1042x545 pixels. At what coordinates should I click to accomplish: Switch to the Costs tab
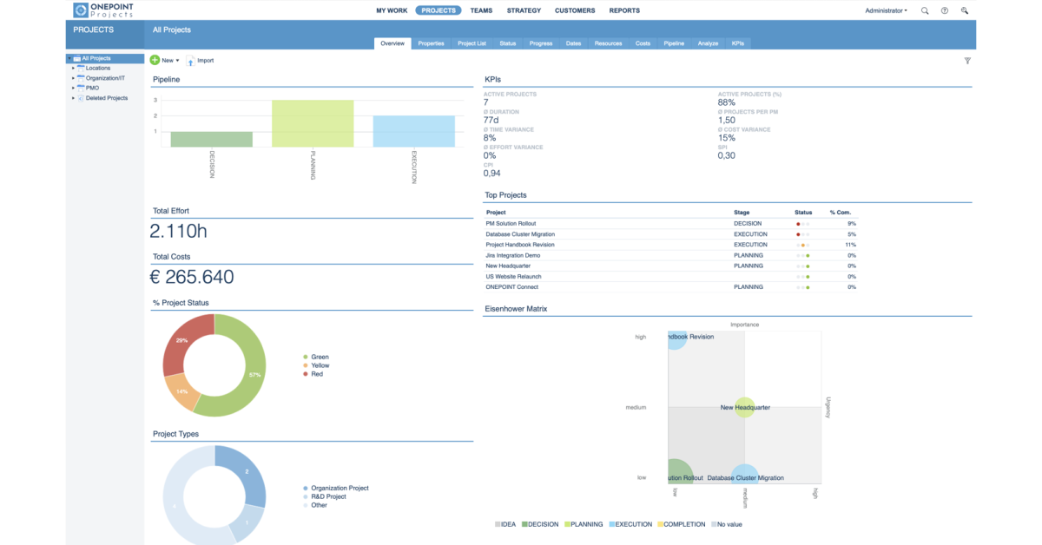tap(643, 43)
